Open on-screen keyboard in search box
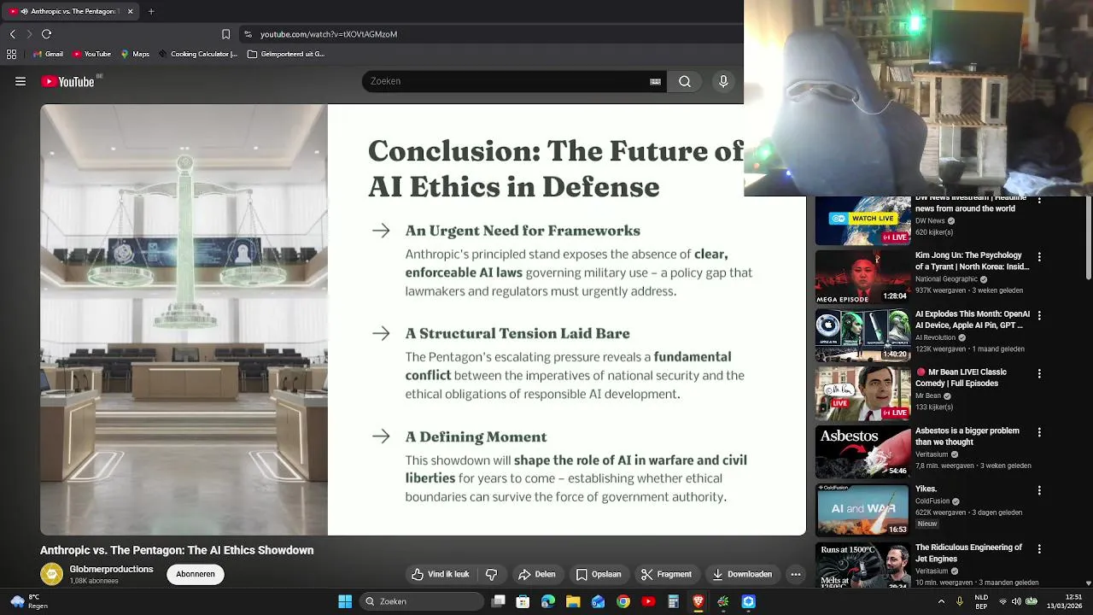This screenshot has width=1093, height=615. tap(655, 81)
